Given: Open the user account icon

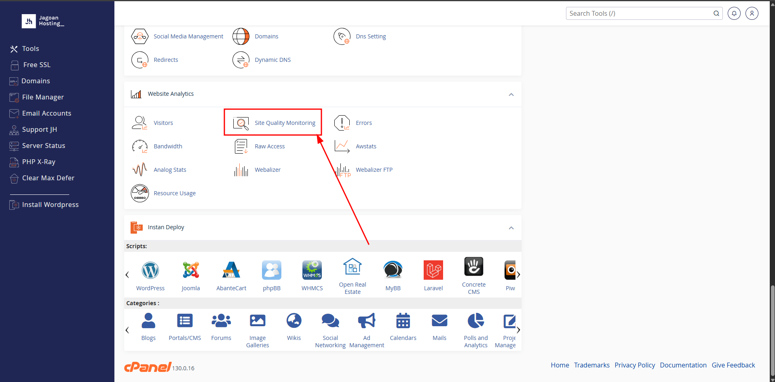Looking at the screenshot, I should tap(752, 13).
